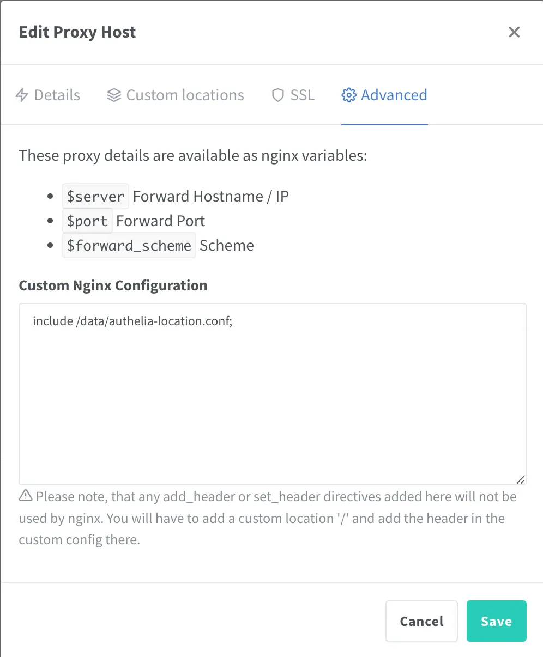Click the Edit Proxy Host title

77,32
